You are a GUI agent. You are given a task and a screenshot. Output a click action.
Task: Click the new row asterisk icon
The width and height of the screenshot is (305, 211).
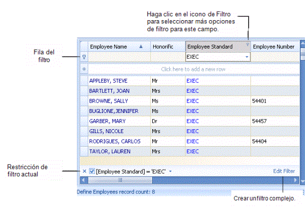click(x=84, y=69)
